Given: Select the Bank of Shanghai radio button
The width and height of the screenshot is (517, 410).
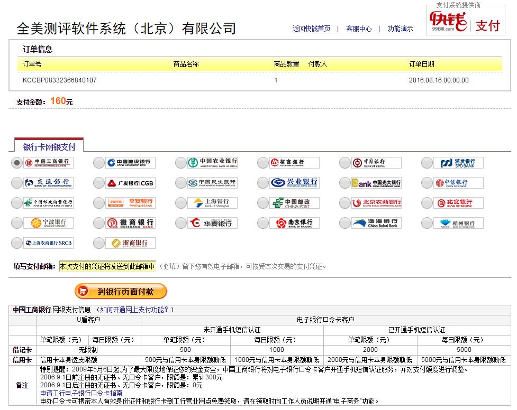Looking at the screenshot, I should click(x=181, y=203).
